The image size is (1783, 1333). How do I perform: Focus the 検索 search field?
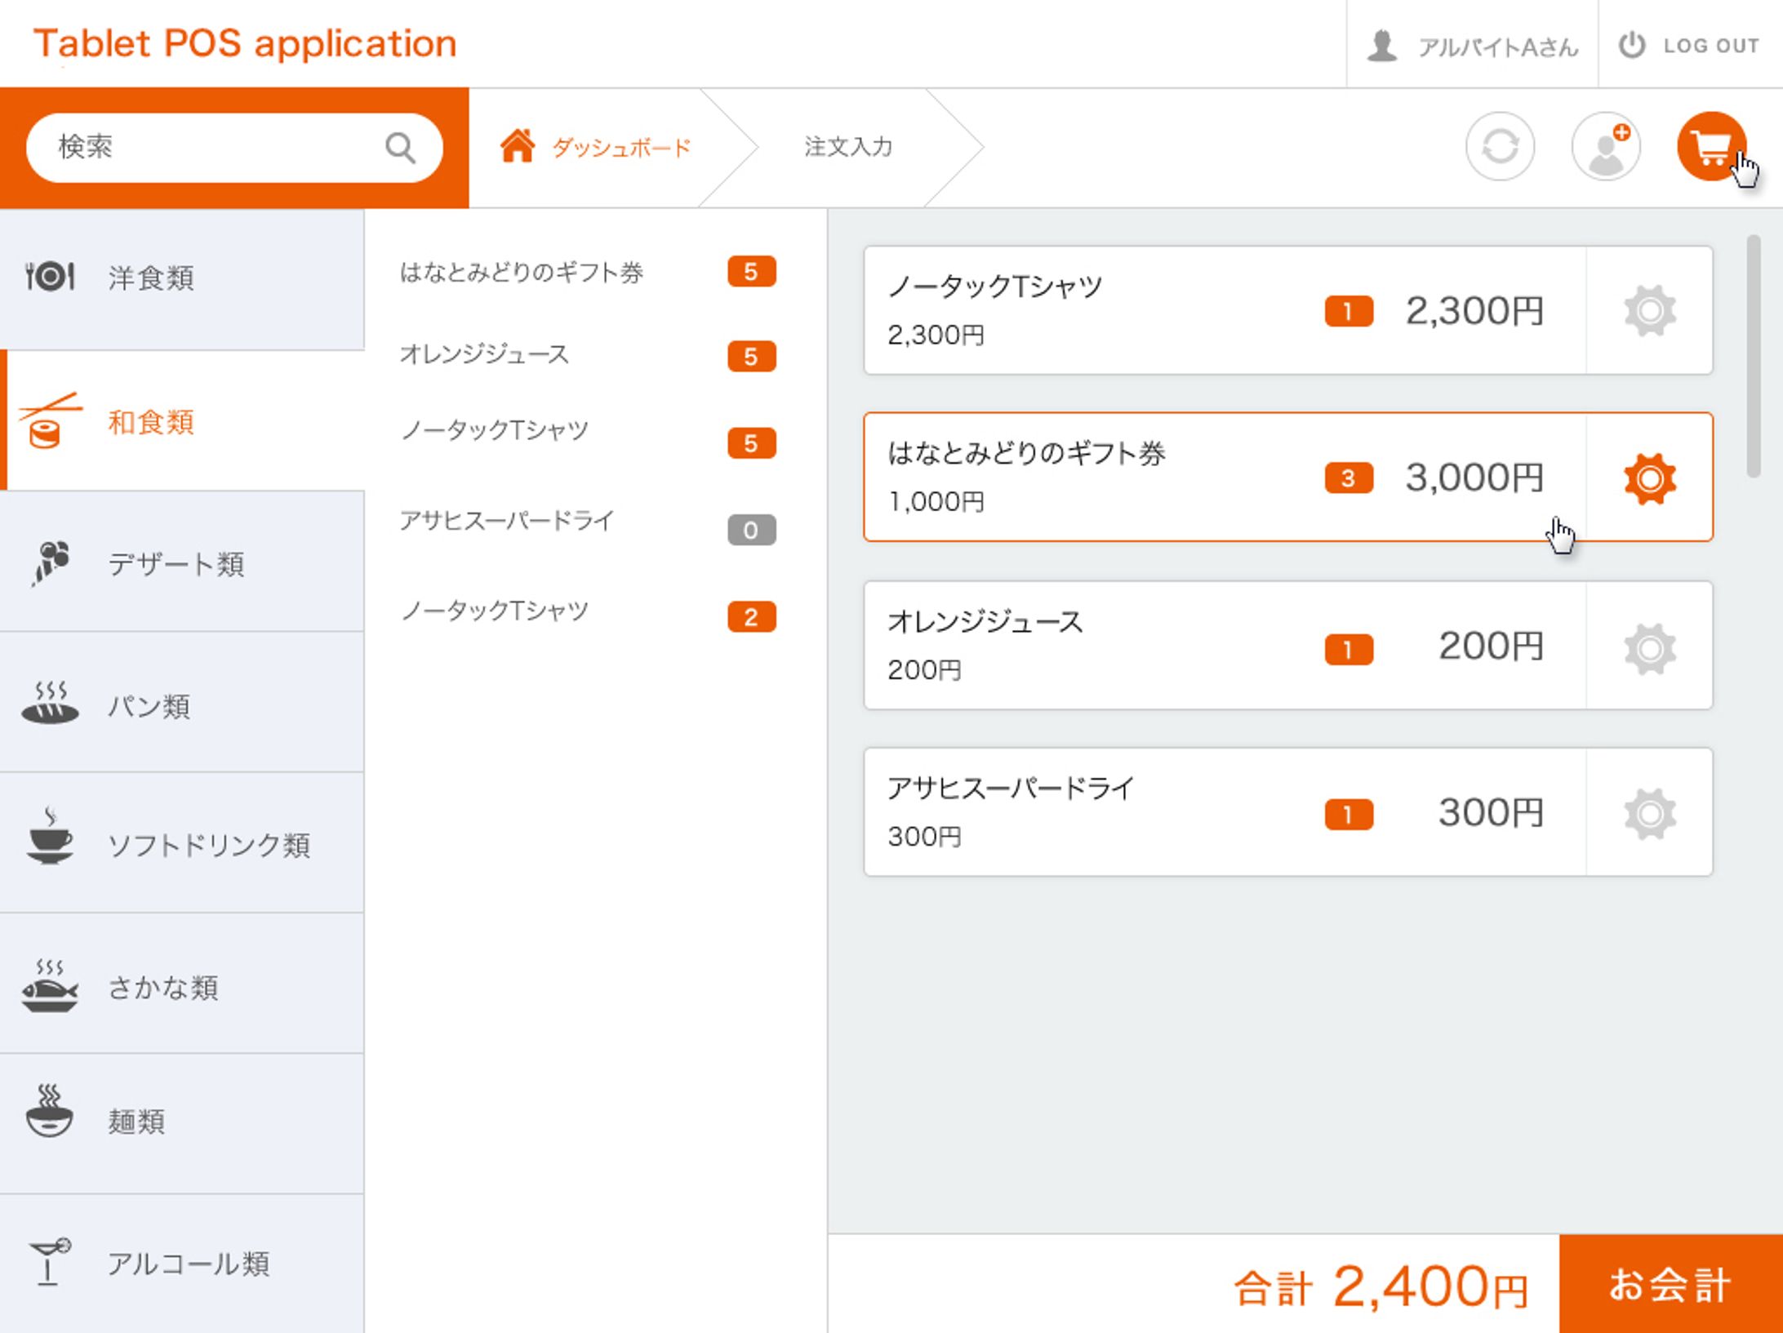pyautogui.click(x=234, y=148)
